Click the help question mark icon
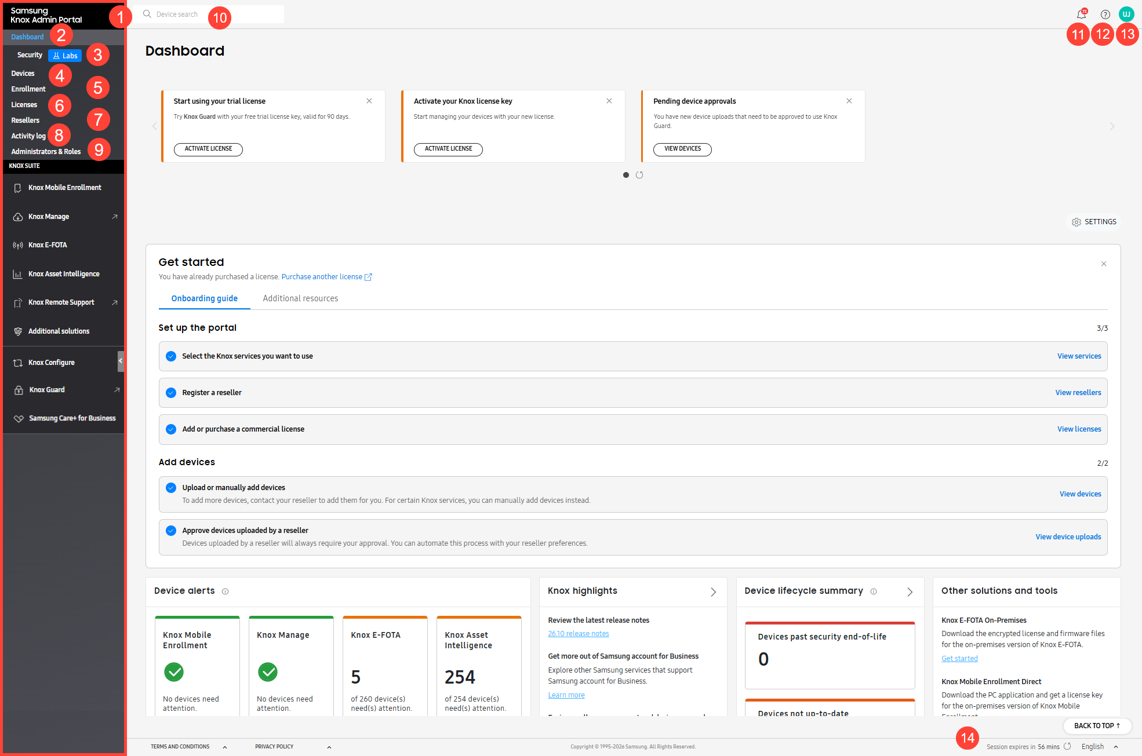Image resolution: width=1142 pixels, height=756 pixels. 1105,14
